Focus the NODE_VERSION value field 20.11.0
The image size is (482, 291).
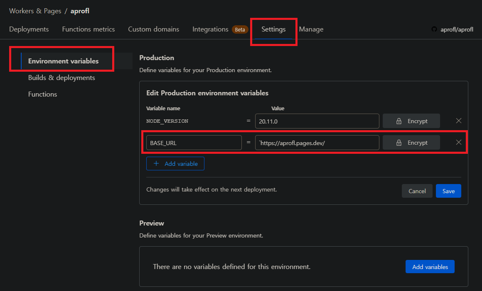tap(317, 121)
